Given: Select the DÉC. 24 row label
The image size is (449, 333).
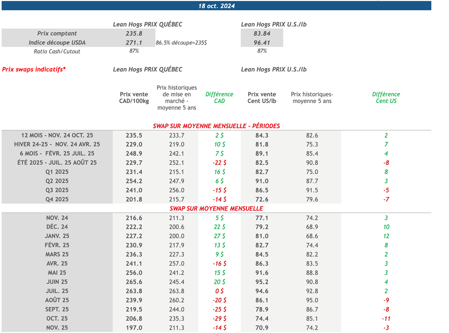Looking at the screenshot, I should [57, 227].
